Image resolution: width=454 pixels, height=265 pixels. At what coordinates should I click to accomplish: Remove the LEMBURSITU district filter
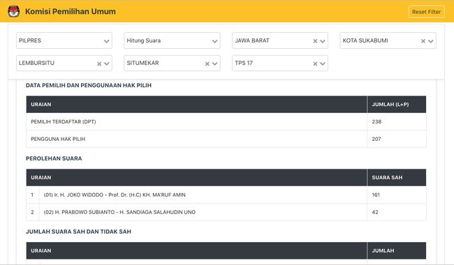pos(99,63)
